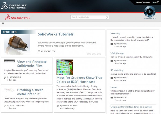Open Creating different Boundaries on a surface topic
Viewport: 161px width, 114px height.
tap(131, 107)
